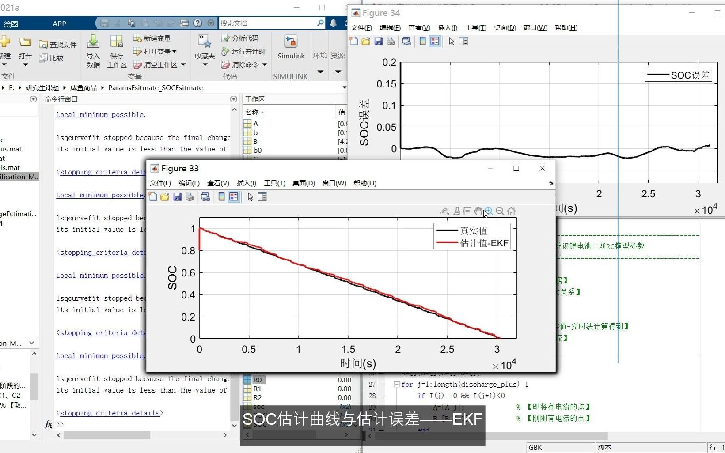This screenshot has width=725, height=453.
Task: Open Property Inspector in Figure 33
Action: click(262, 197)
